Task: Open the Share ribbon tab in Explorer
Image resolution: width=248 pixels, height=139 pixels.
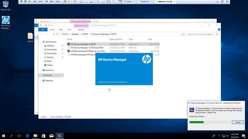Action: (x=61, y=29)
